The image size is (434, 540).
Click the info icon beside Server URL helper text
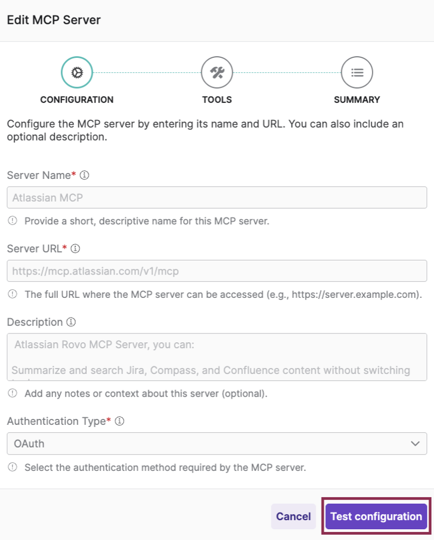12,294
